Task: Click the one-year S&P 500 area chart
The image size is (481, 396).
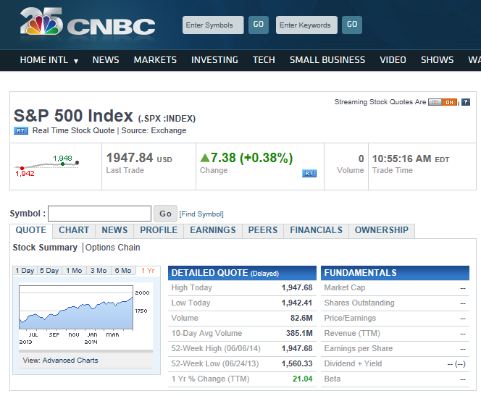Action: 76,308
